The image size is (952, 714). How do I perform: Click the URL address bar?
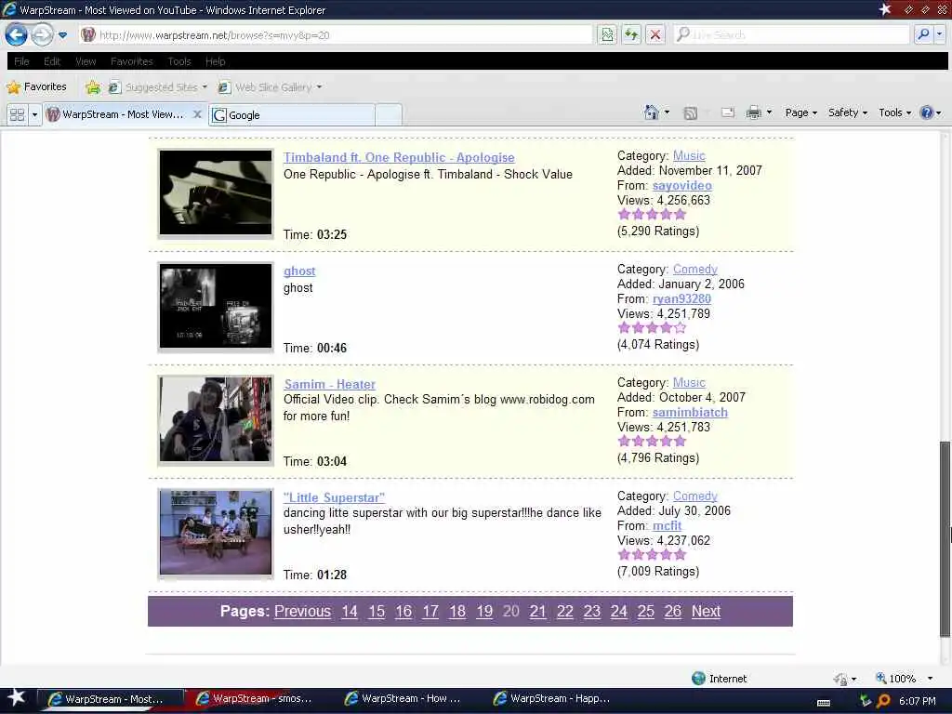[335, 35]
